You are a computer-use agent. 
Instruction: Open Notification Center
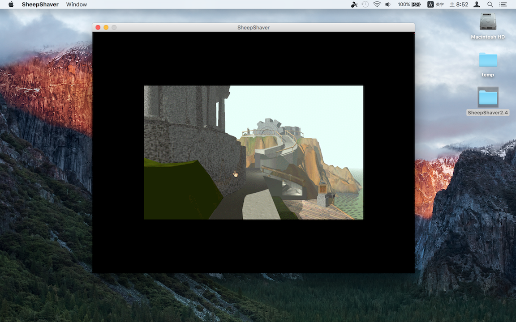click(503, 4)
